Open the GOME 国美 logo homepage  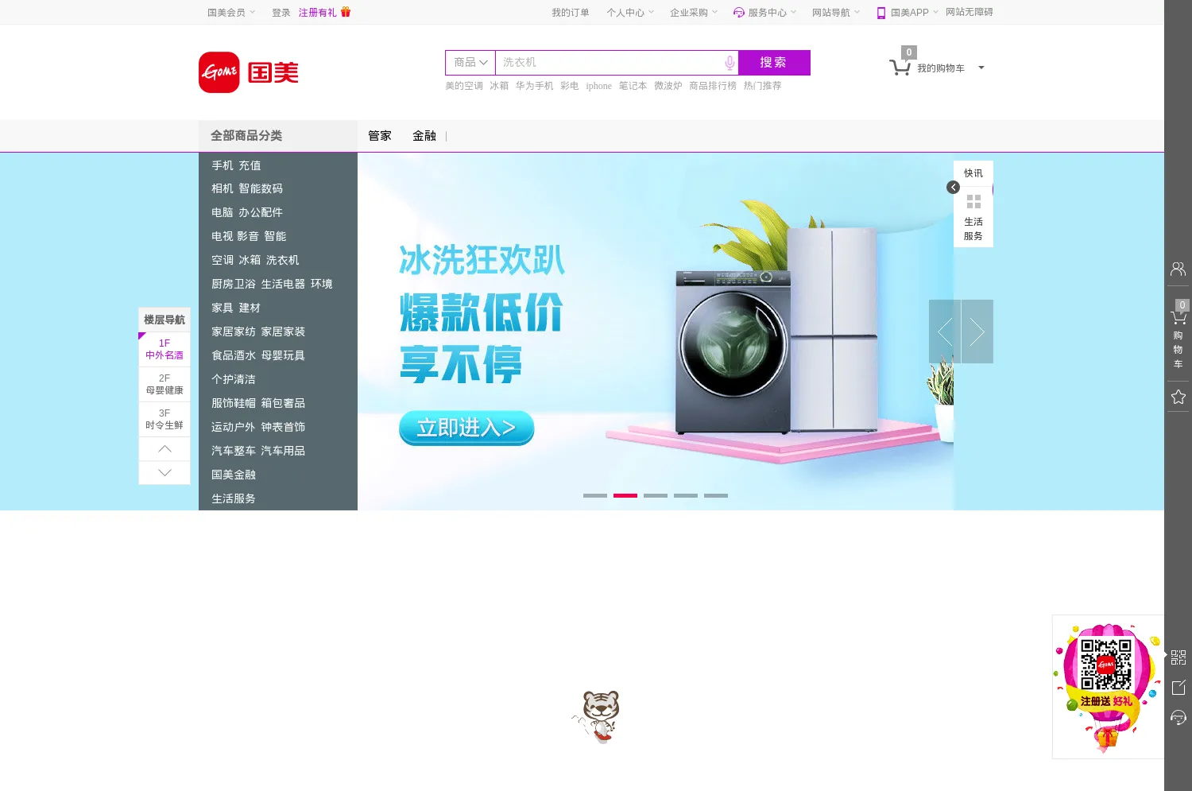tap(248, 72)
